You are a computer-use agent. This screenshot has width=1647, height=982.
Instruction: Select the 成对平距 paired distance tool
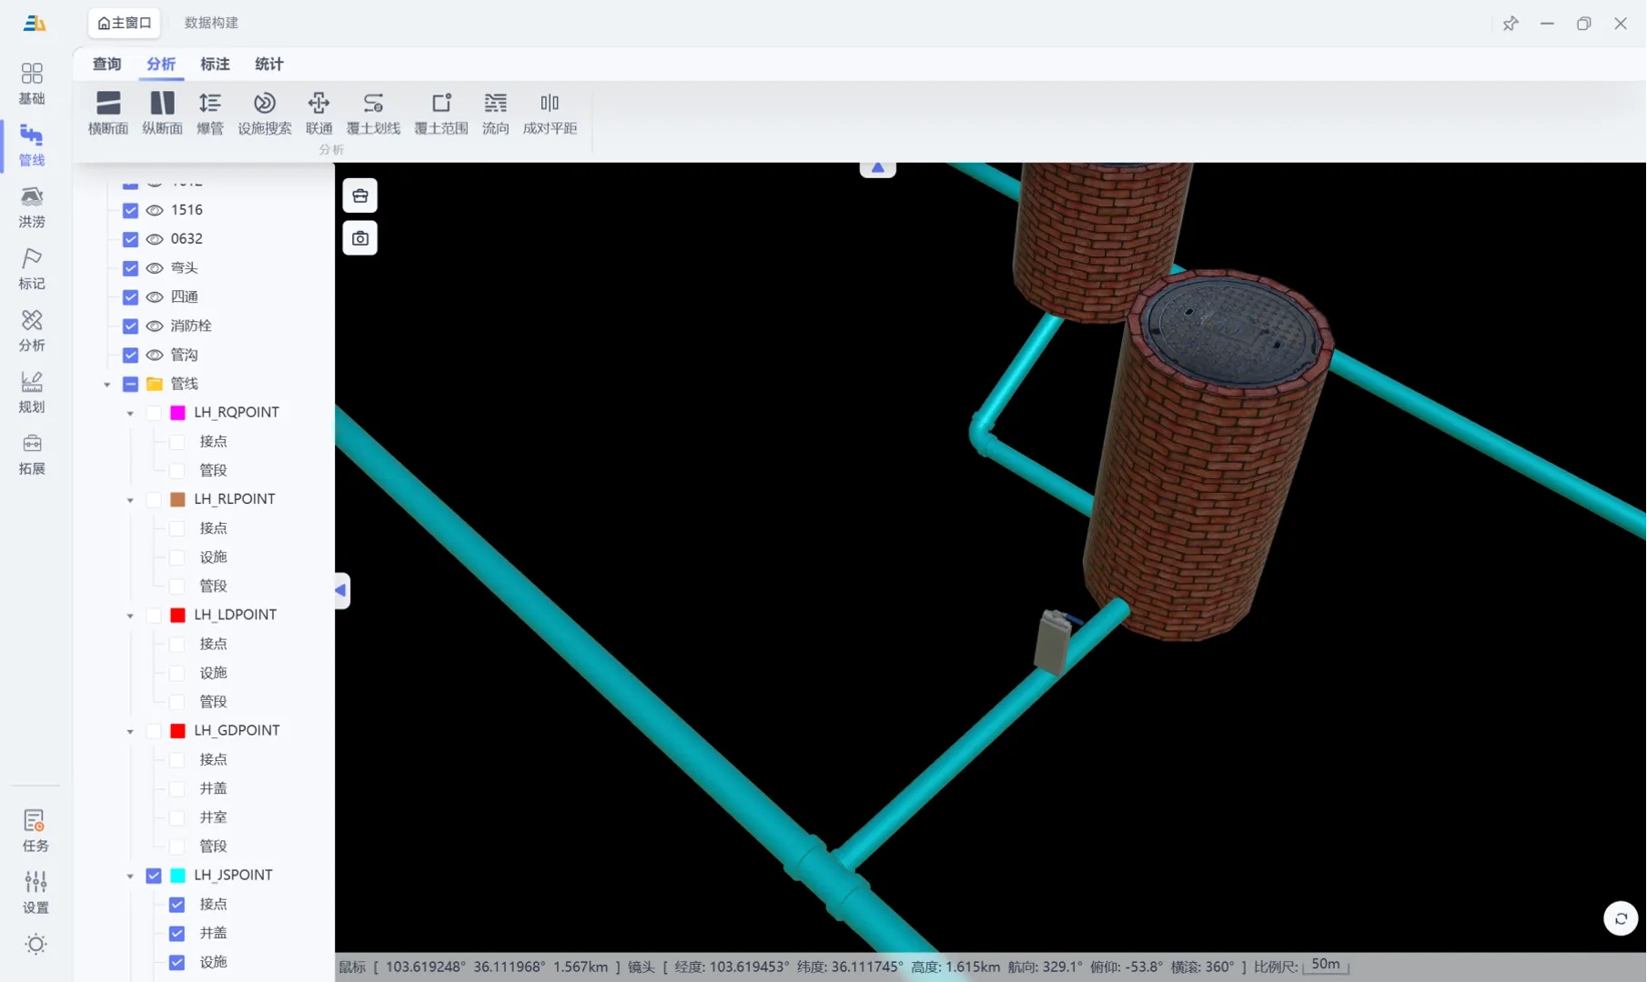click(550, 114)
